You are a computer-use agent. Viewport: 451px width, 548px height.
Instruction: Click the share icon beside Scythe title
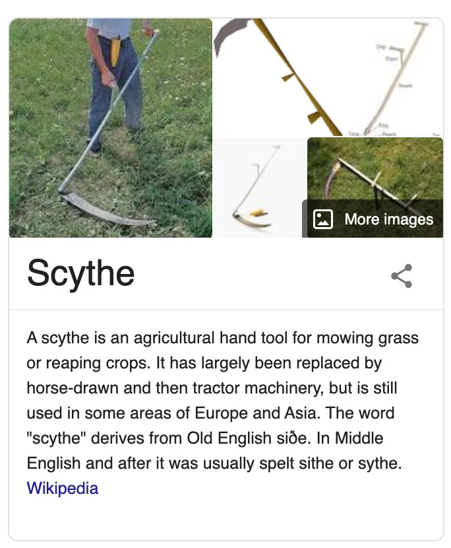click(402, 276)
